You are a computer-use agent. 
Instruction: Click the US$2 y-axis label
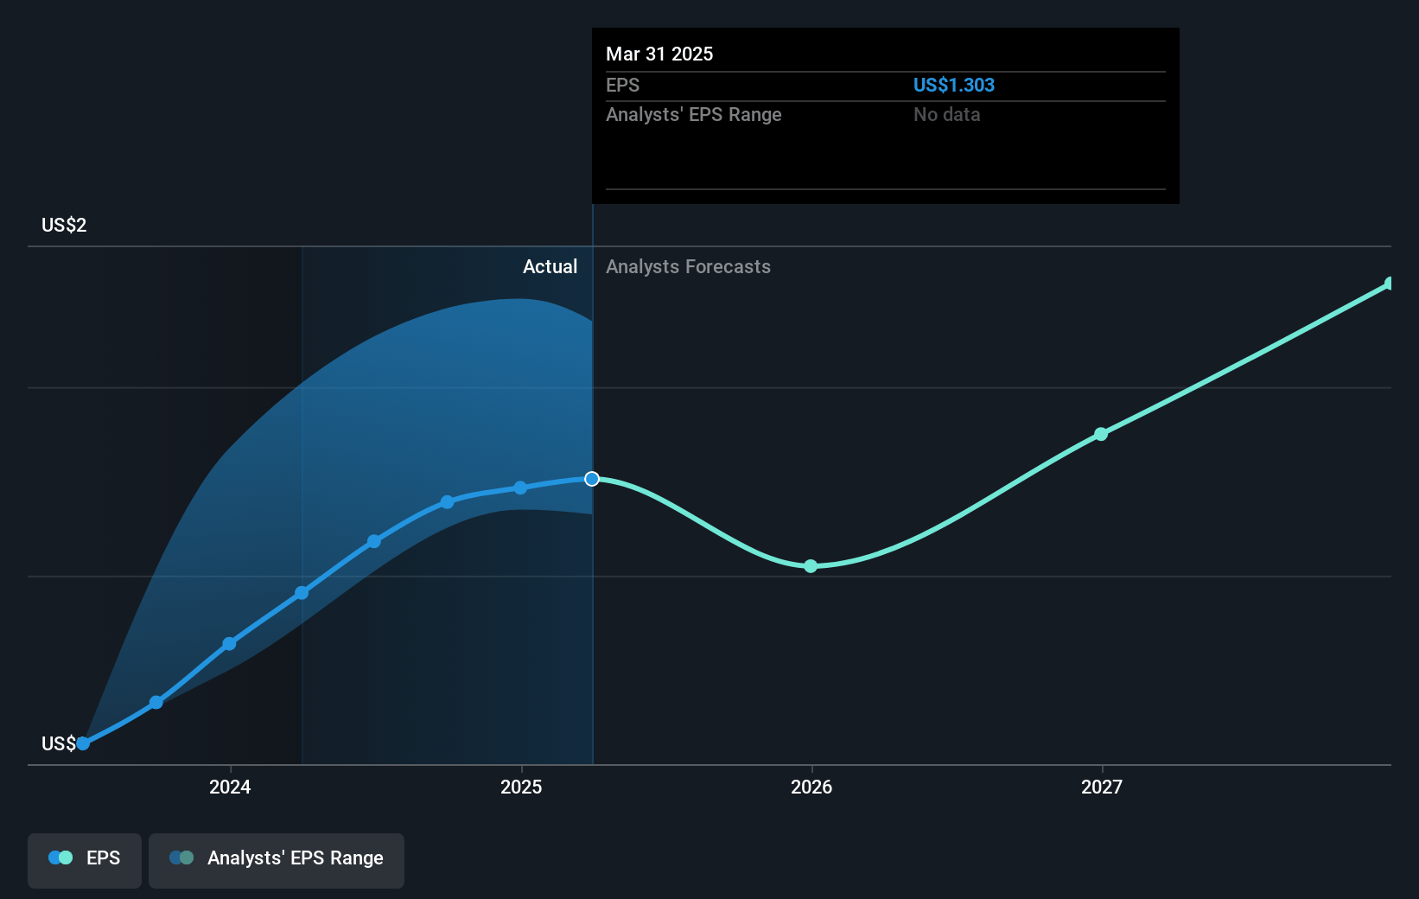[64, 225]
